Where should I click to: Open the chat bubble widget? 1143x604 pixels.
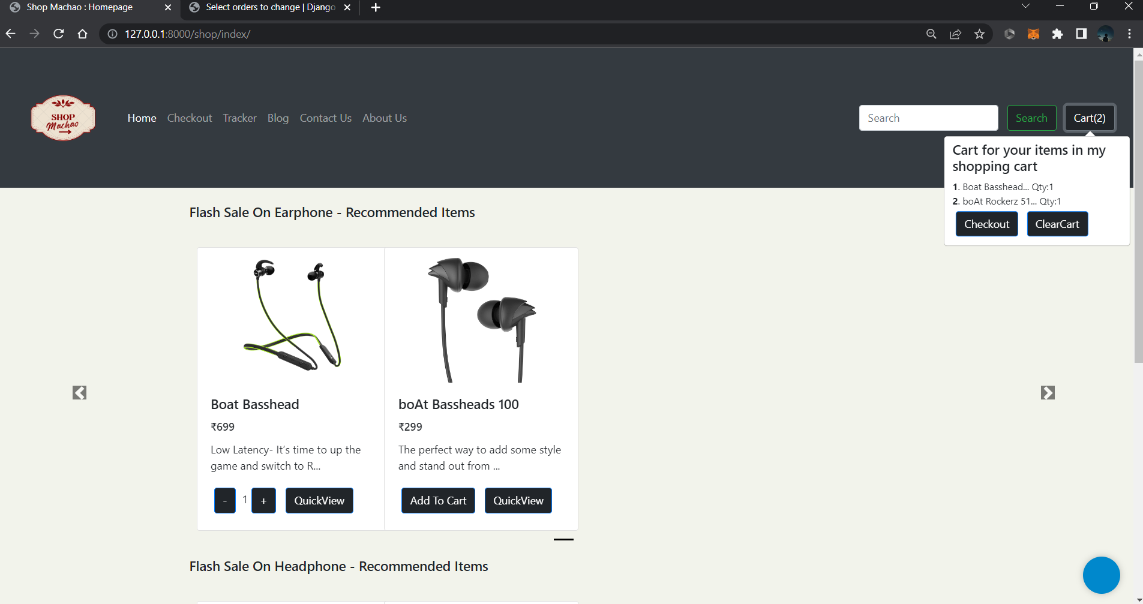click(1100, 575)
